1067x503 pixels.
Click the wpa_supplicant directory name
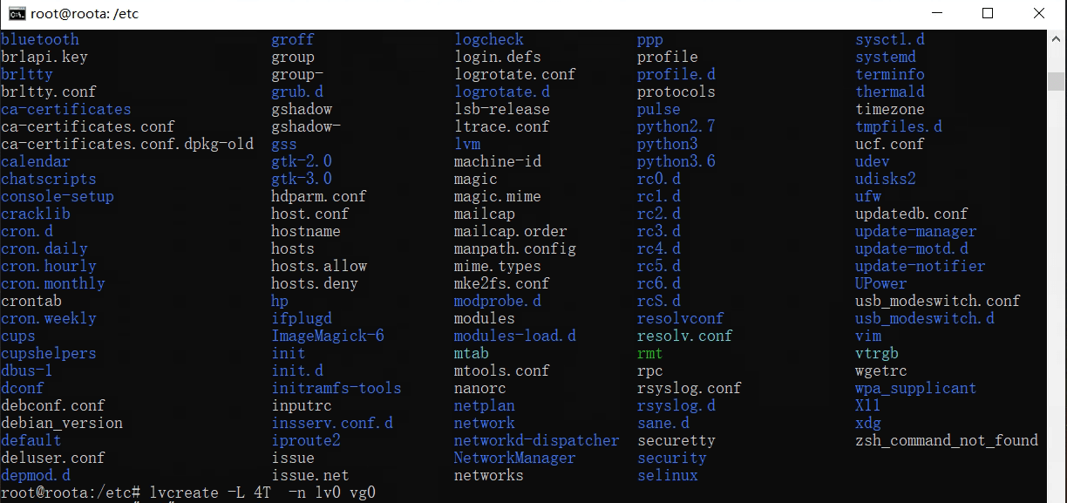pyautogui.click(x=915, y=388)
